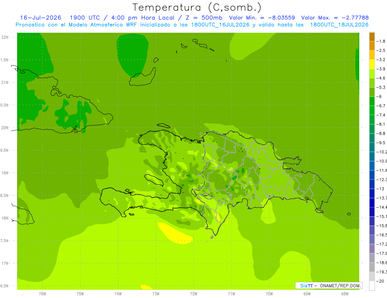Click the '-8.1' colorbar label
This screenshot has height=298, width=387.
click(x=381, y=124)
